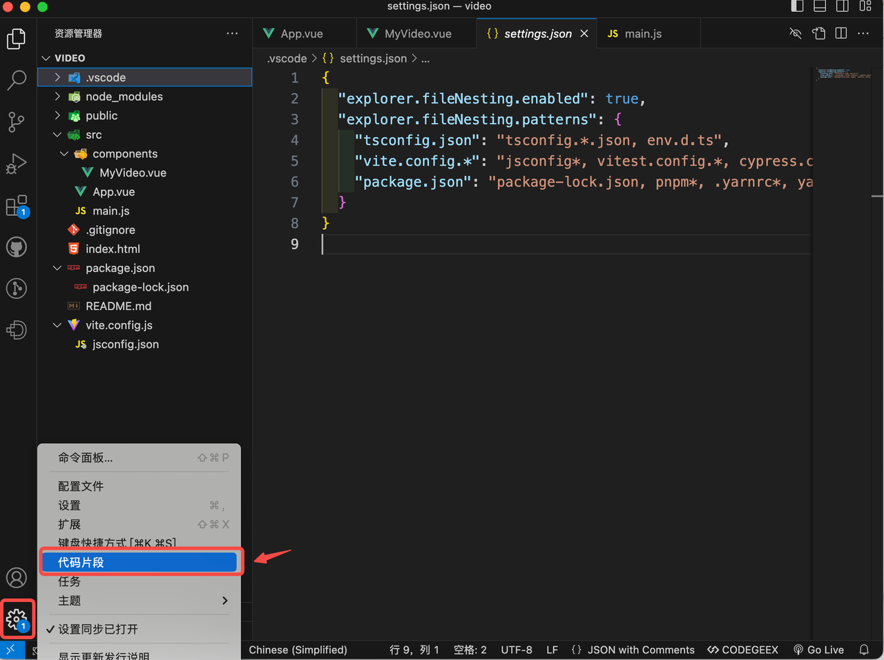Screen dimensions: 884x660
Task: Open the Extensions view icon
Action: pos(17,206)
